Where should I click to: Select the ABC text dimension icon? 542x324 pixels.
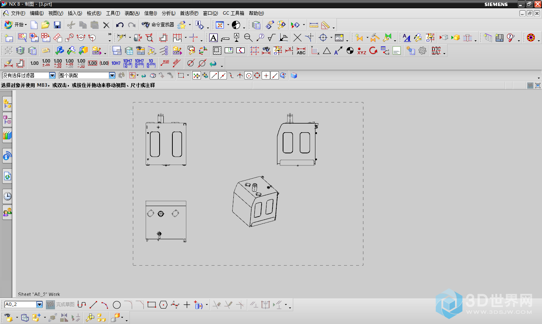click(x=301, y=50)
